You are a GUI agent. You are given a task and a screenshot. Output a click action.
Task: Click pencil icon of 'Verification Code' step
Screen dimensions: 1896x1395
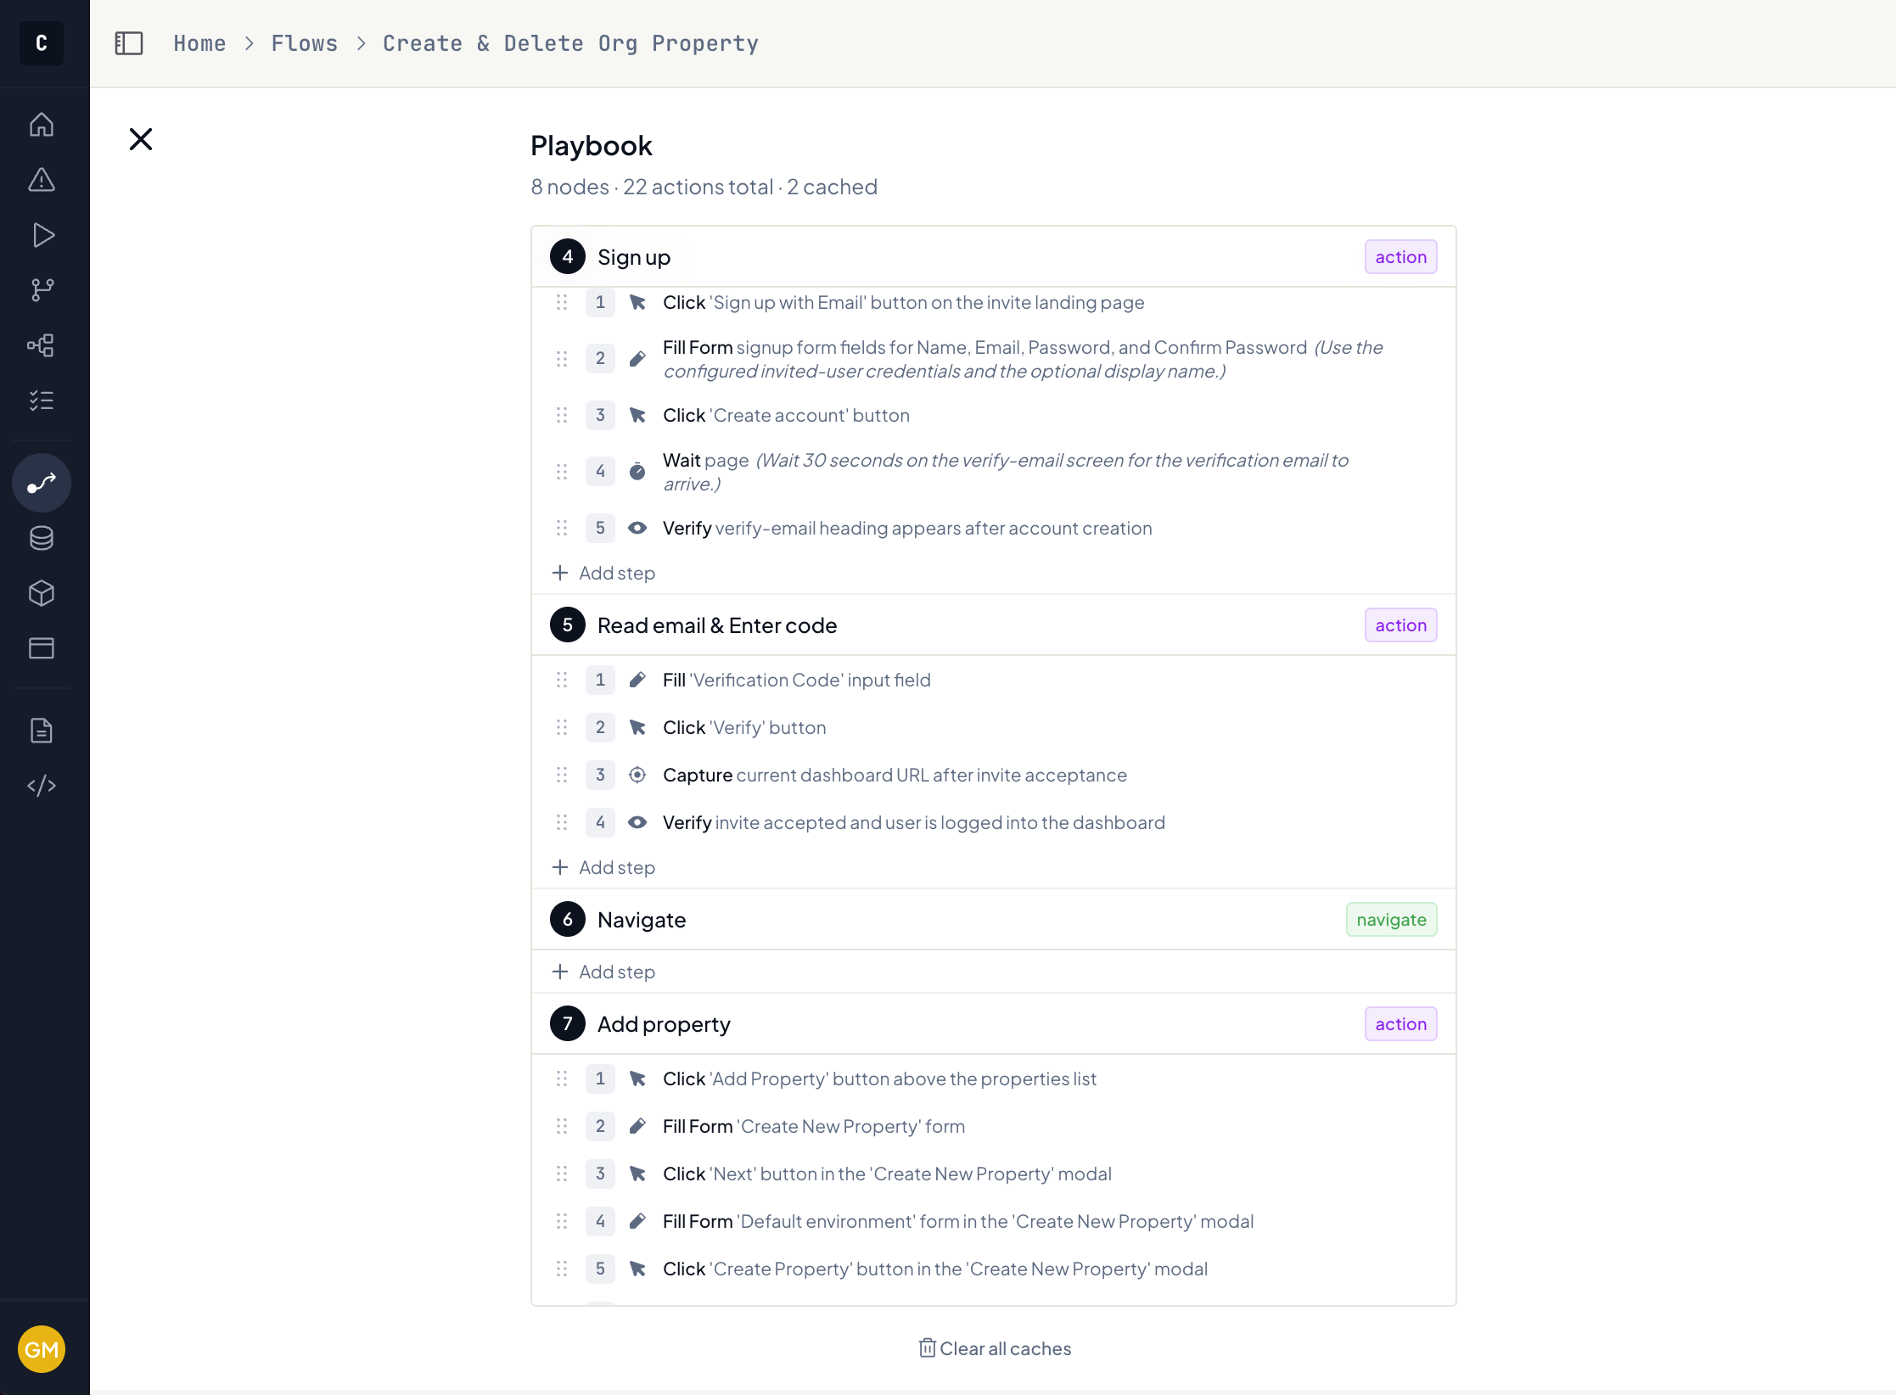click(x=637, y=680)
